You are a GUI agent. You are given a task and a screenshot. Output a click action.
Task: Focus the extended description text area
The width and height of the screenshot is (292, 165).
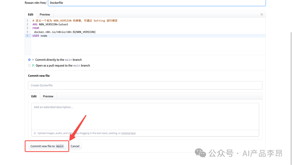(x=145, y=116)
